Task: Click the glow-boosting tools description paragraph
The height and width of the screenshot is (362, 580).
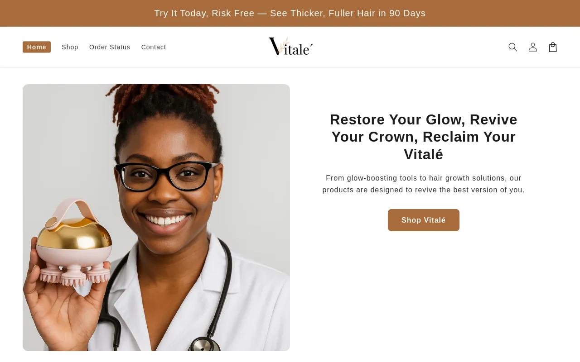Action: pos(424,184)
